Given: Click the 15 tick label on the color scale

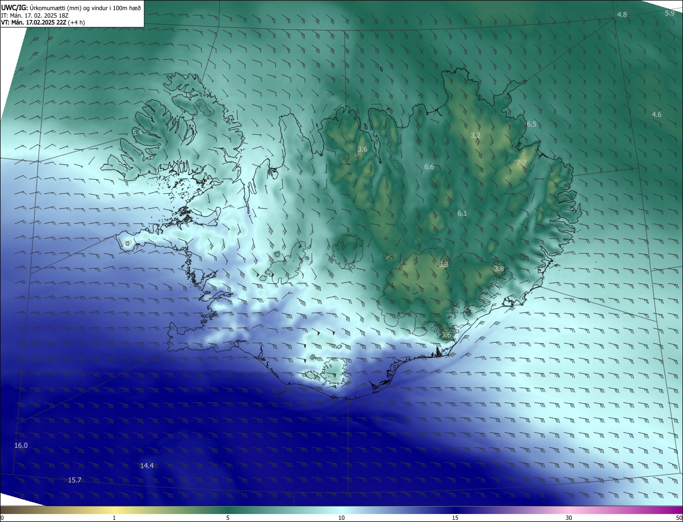Looking at the screenshot, I should point(455,518).
